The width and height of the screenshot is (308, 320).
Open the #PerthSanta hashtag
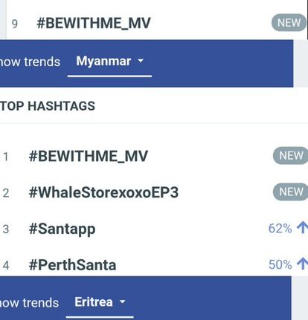point(72,265)
